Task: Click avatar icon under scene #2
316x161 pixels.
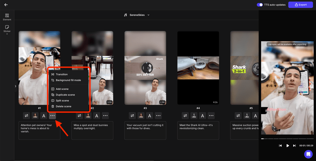Action: (88, 116)
